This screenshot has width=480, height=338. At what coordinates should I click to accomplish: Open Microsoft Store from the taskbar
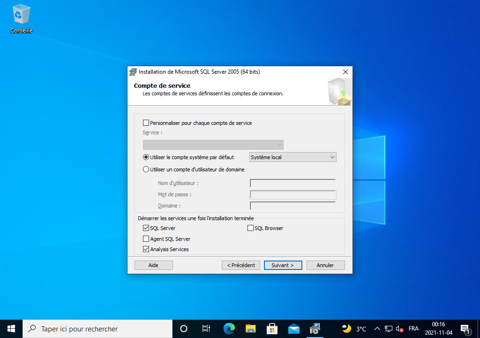point(272,329)
